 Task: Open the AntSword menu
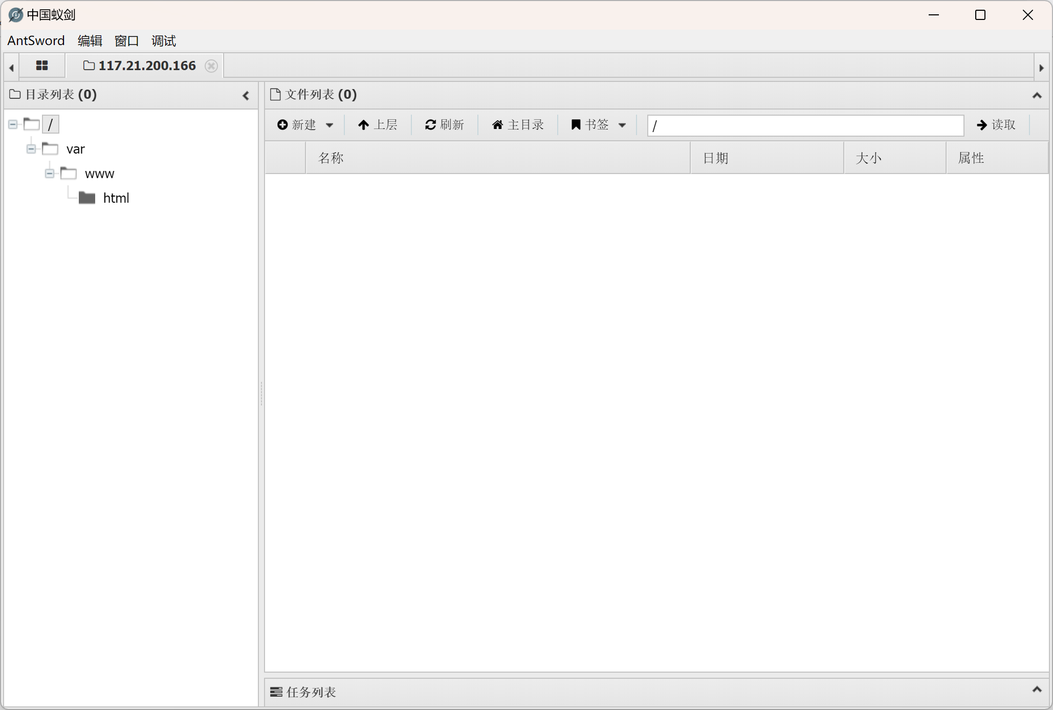point(36,40)
